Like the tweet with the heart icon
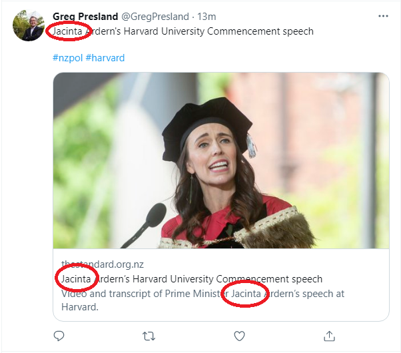 click(x=240, y=335)
